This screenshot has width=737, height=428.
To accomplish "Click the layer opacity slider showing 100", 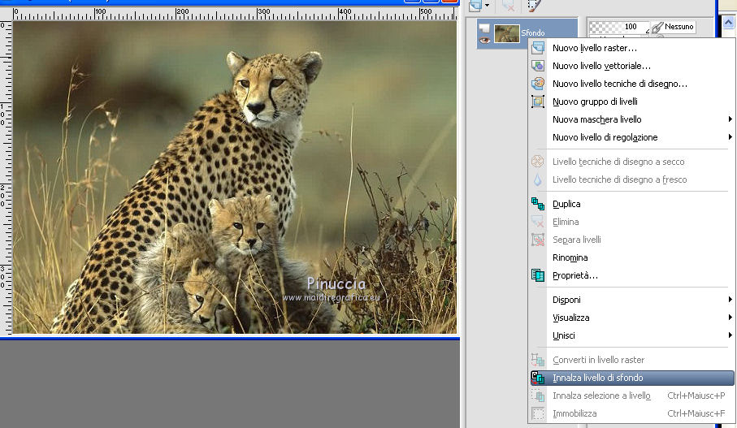I will tap(619, 27).
